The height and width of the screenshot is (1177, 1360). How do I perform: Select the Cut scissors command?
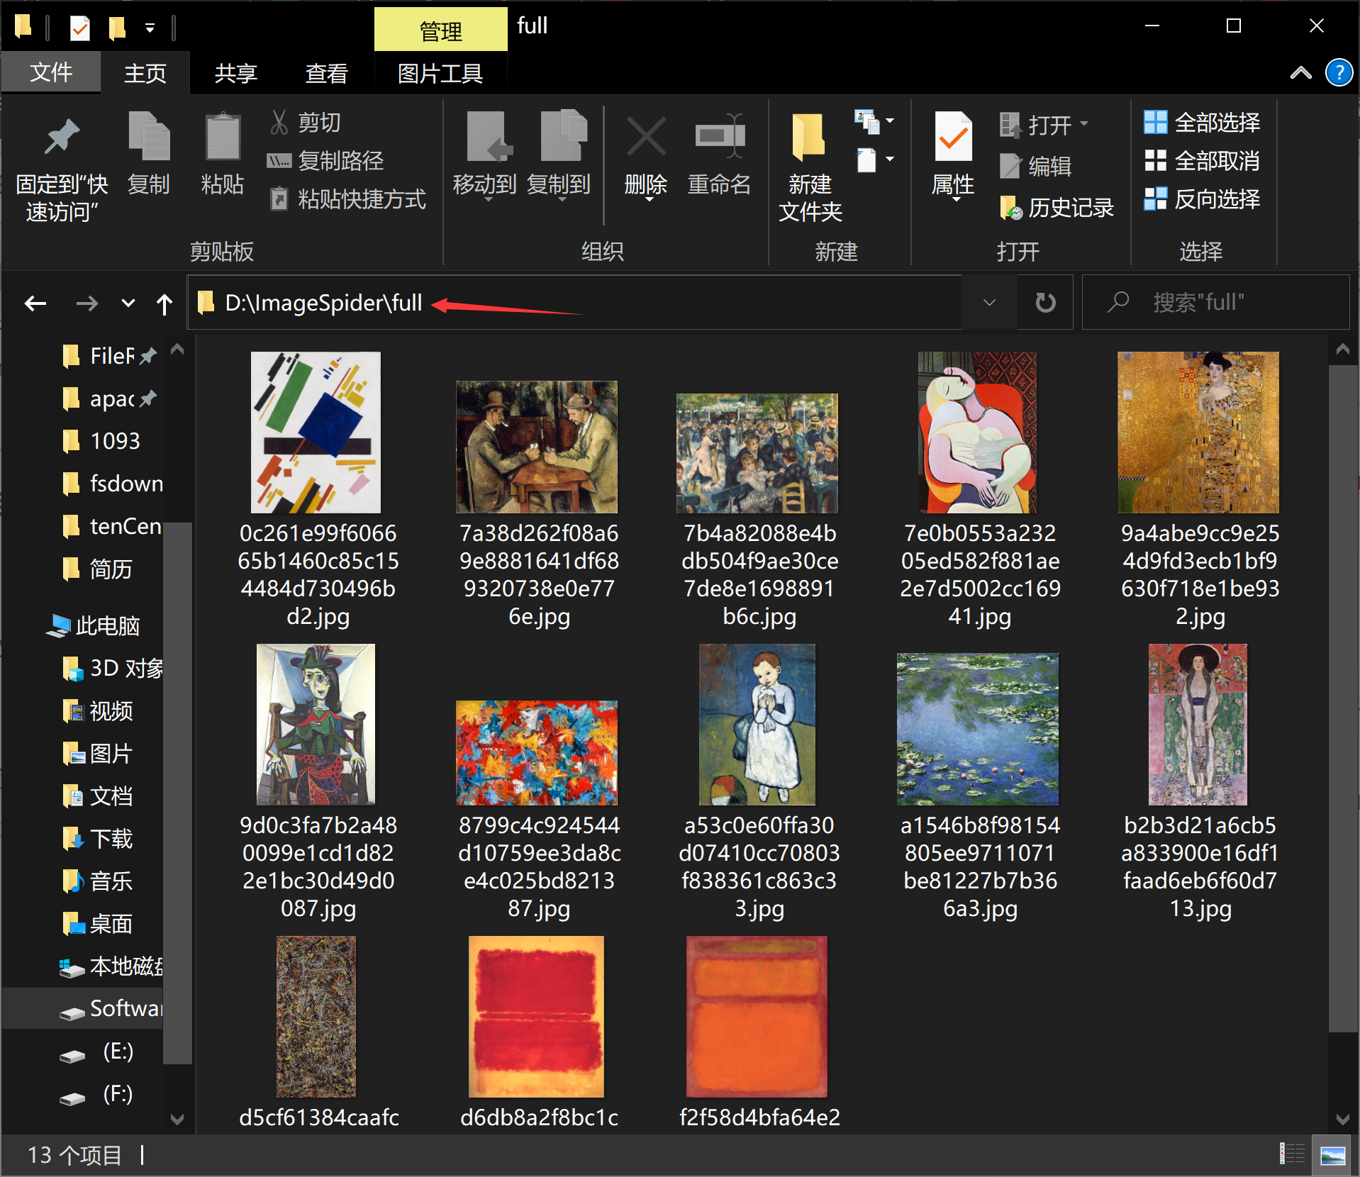306,123
